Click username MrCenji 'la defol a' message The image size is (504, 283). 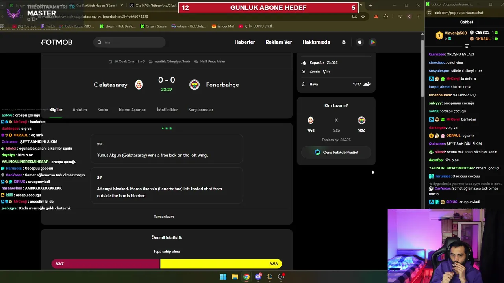point(453,79)
